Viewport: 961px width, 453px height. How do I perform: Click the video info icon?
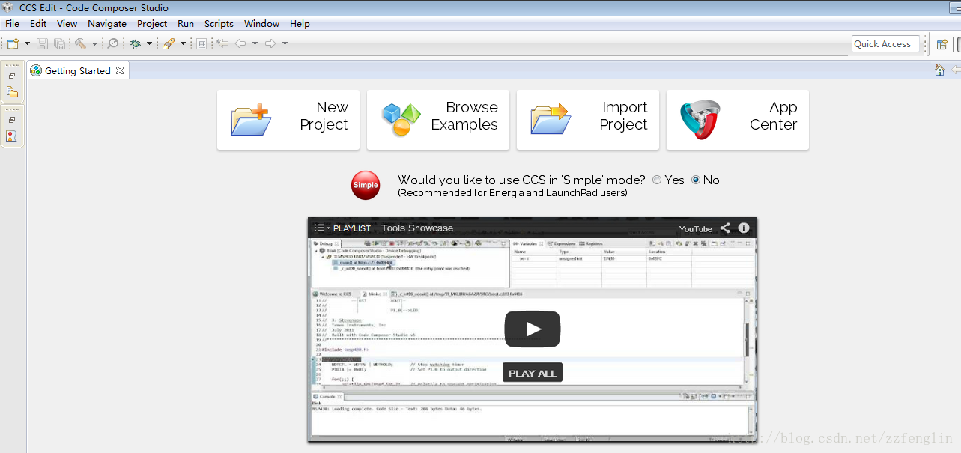click(x=744, y=228)
